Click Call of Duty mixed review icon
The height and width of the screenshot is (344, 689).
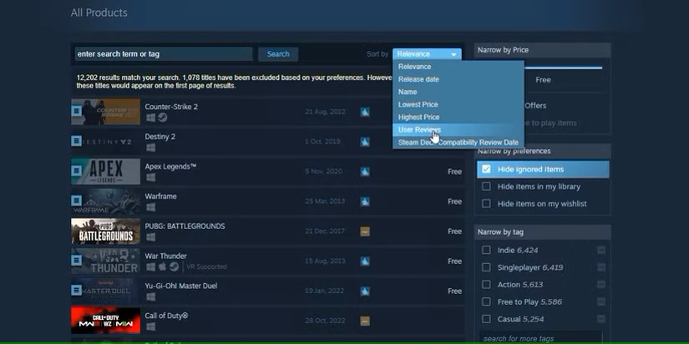[x=365, y=321]
